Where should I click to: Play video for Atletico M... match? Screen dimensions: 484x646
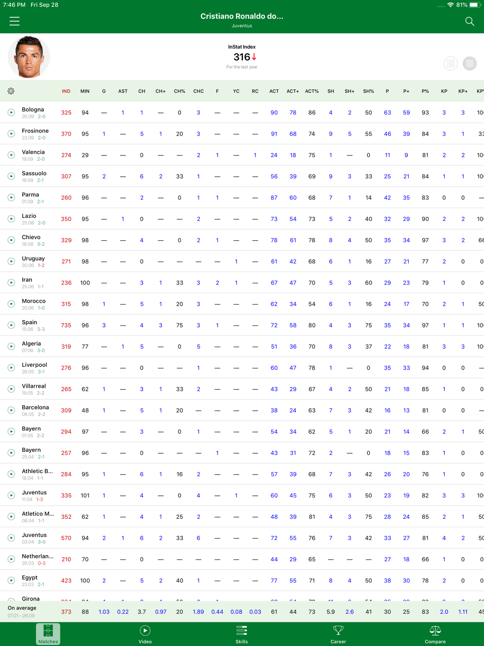tap(11, 517)
